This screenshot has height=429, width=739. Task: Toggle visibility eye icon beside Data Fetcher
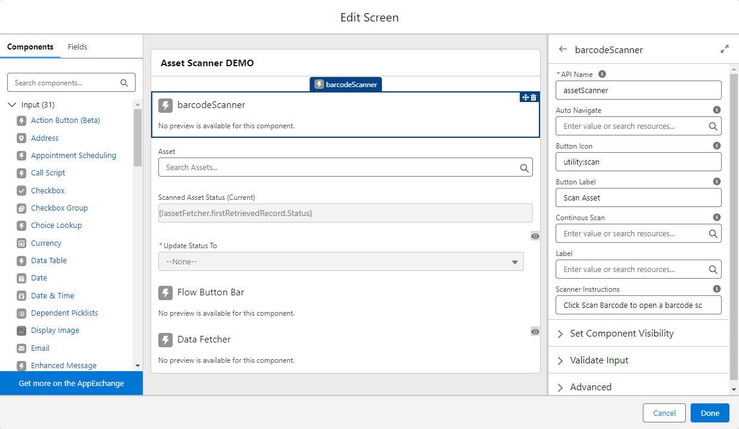point(535,331)
